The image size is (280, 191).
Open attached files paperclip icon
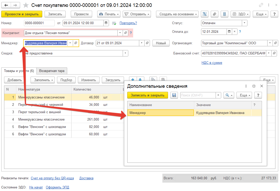(215, 14)
